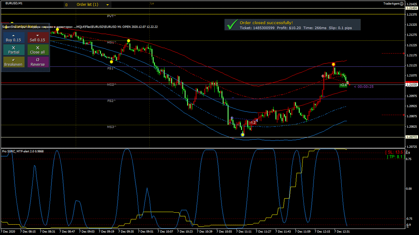The image size is (419, 235).
Task: Open the Order list (1) dropdown
Action: pos(87,5)
